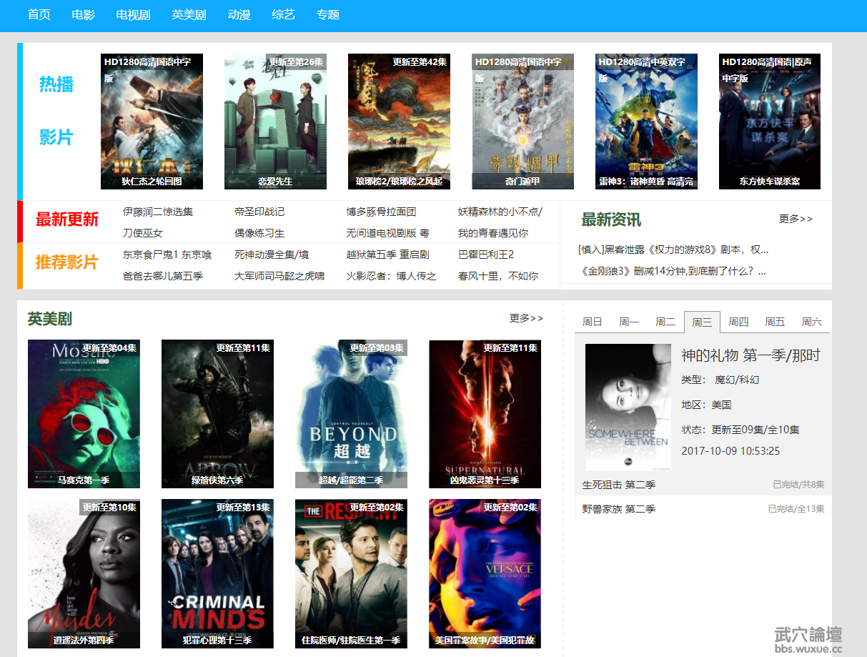This screenshot has width=867, height=657.
Task: Click the 英美剧 section heading
Action: tap(50, 319)
